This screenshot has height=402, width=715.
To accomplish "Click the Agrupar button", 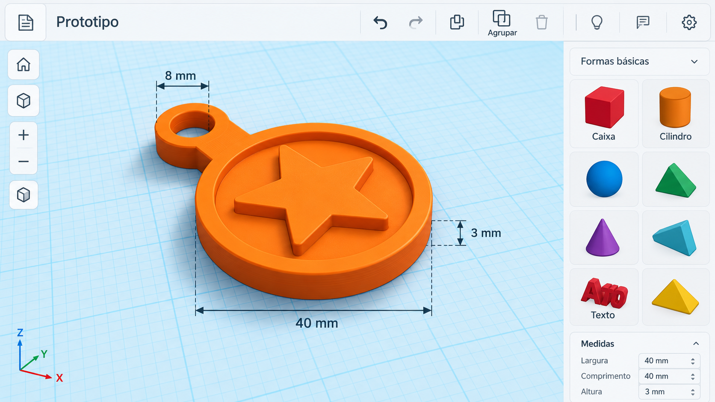I will 502,23.
